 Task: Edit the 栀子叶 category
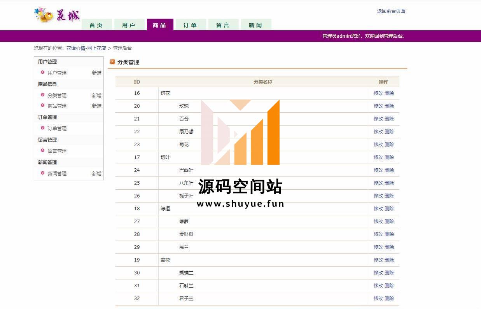[x=378, y=196]
